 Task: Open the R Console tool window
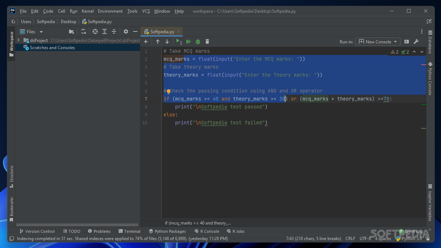coord(207,231)
